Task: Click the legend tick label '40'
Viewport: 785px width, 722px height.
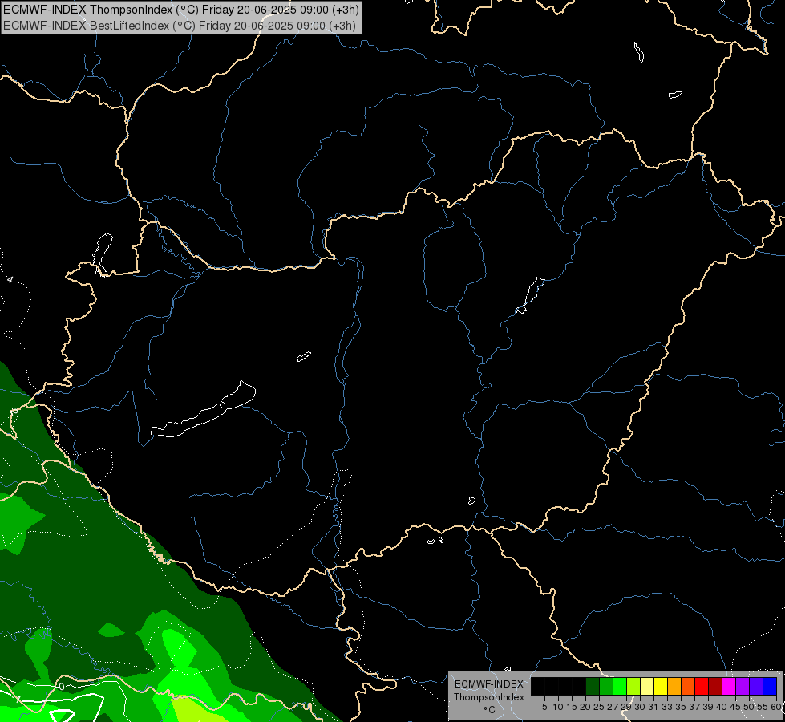Action: 722,707
